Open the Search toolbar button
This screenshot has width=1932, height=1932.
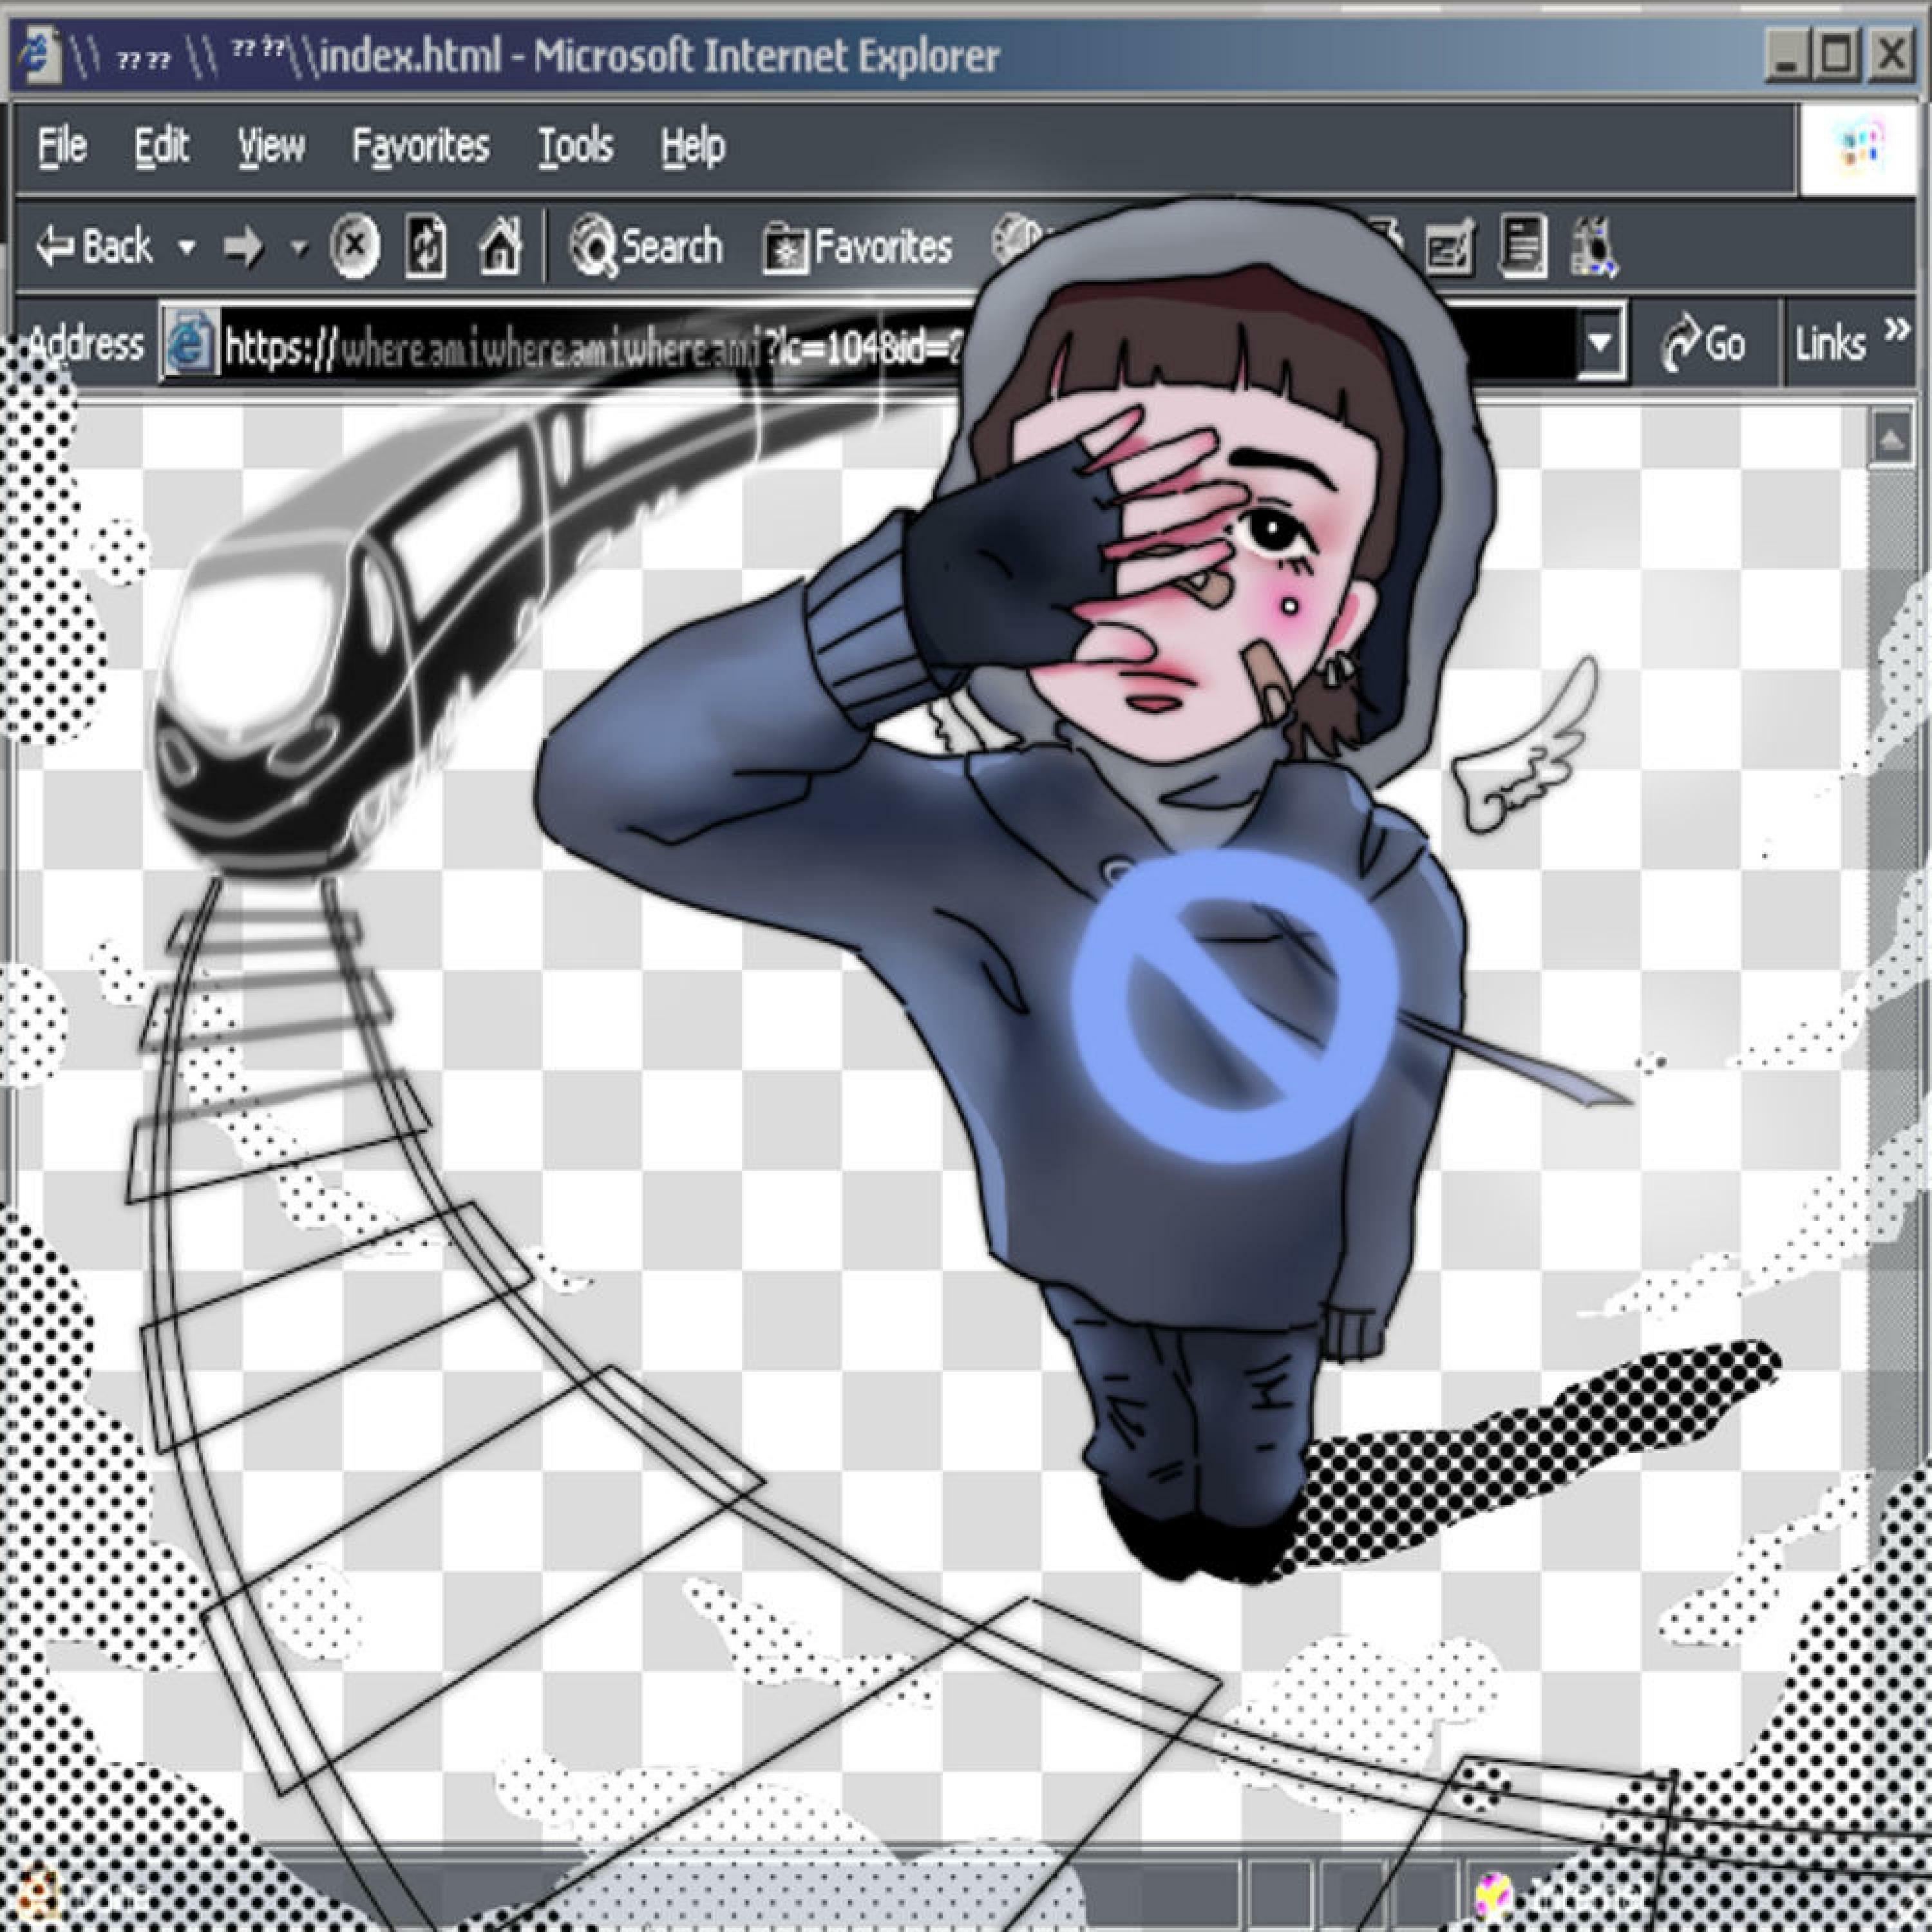click(646, 246)
